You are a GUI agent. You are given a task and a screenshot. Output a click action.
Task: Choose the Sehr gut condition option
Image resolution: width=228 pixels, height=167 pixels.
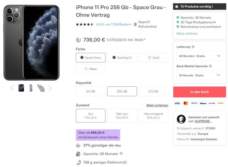122,116
